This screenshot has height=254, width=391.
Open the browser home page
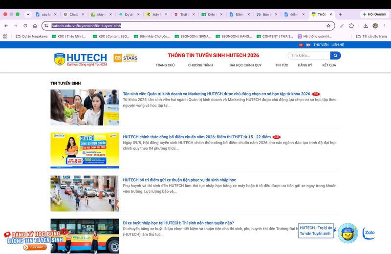[x=35, y=26]
